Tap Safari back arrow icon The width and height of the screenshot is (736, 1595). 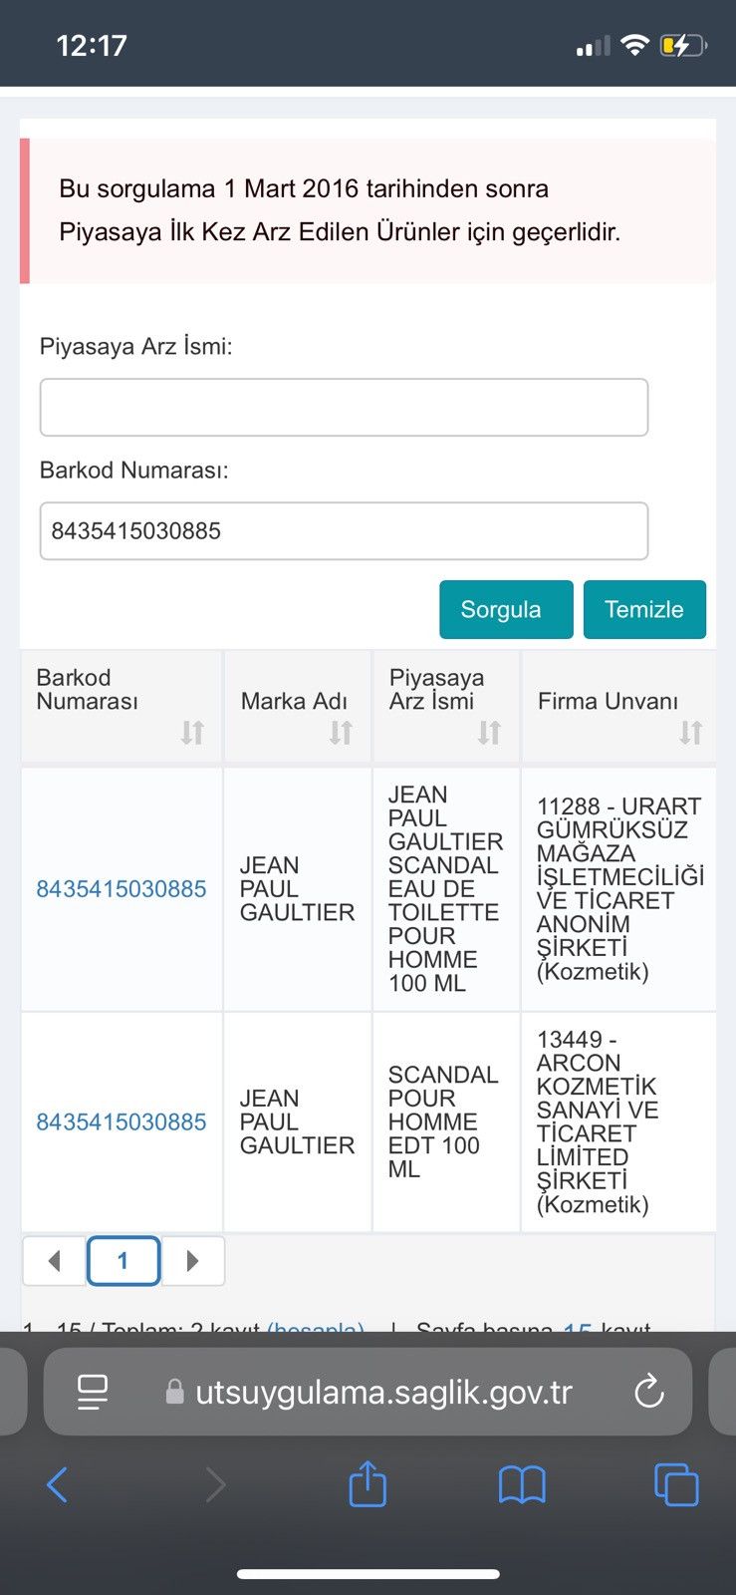58,1485
